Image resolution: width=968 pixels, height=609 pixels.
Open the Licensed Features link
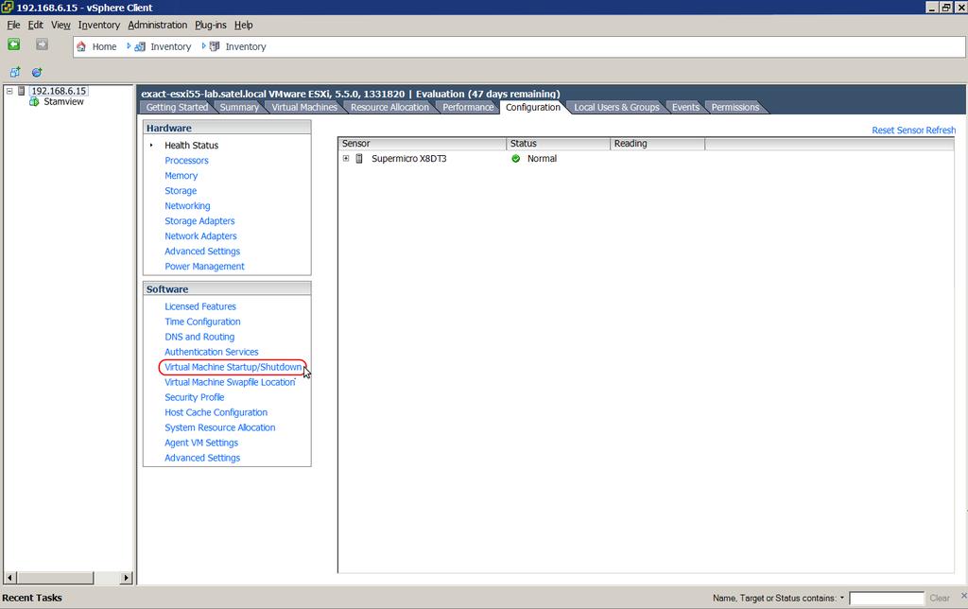pos(200,306)
